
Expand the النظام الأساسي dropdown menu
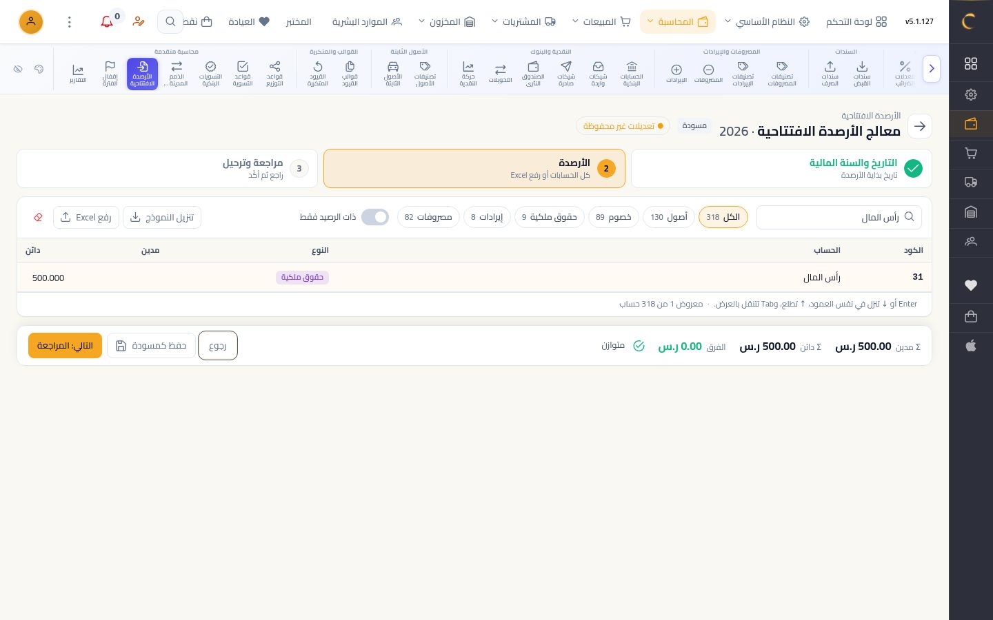766,22
